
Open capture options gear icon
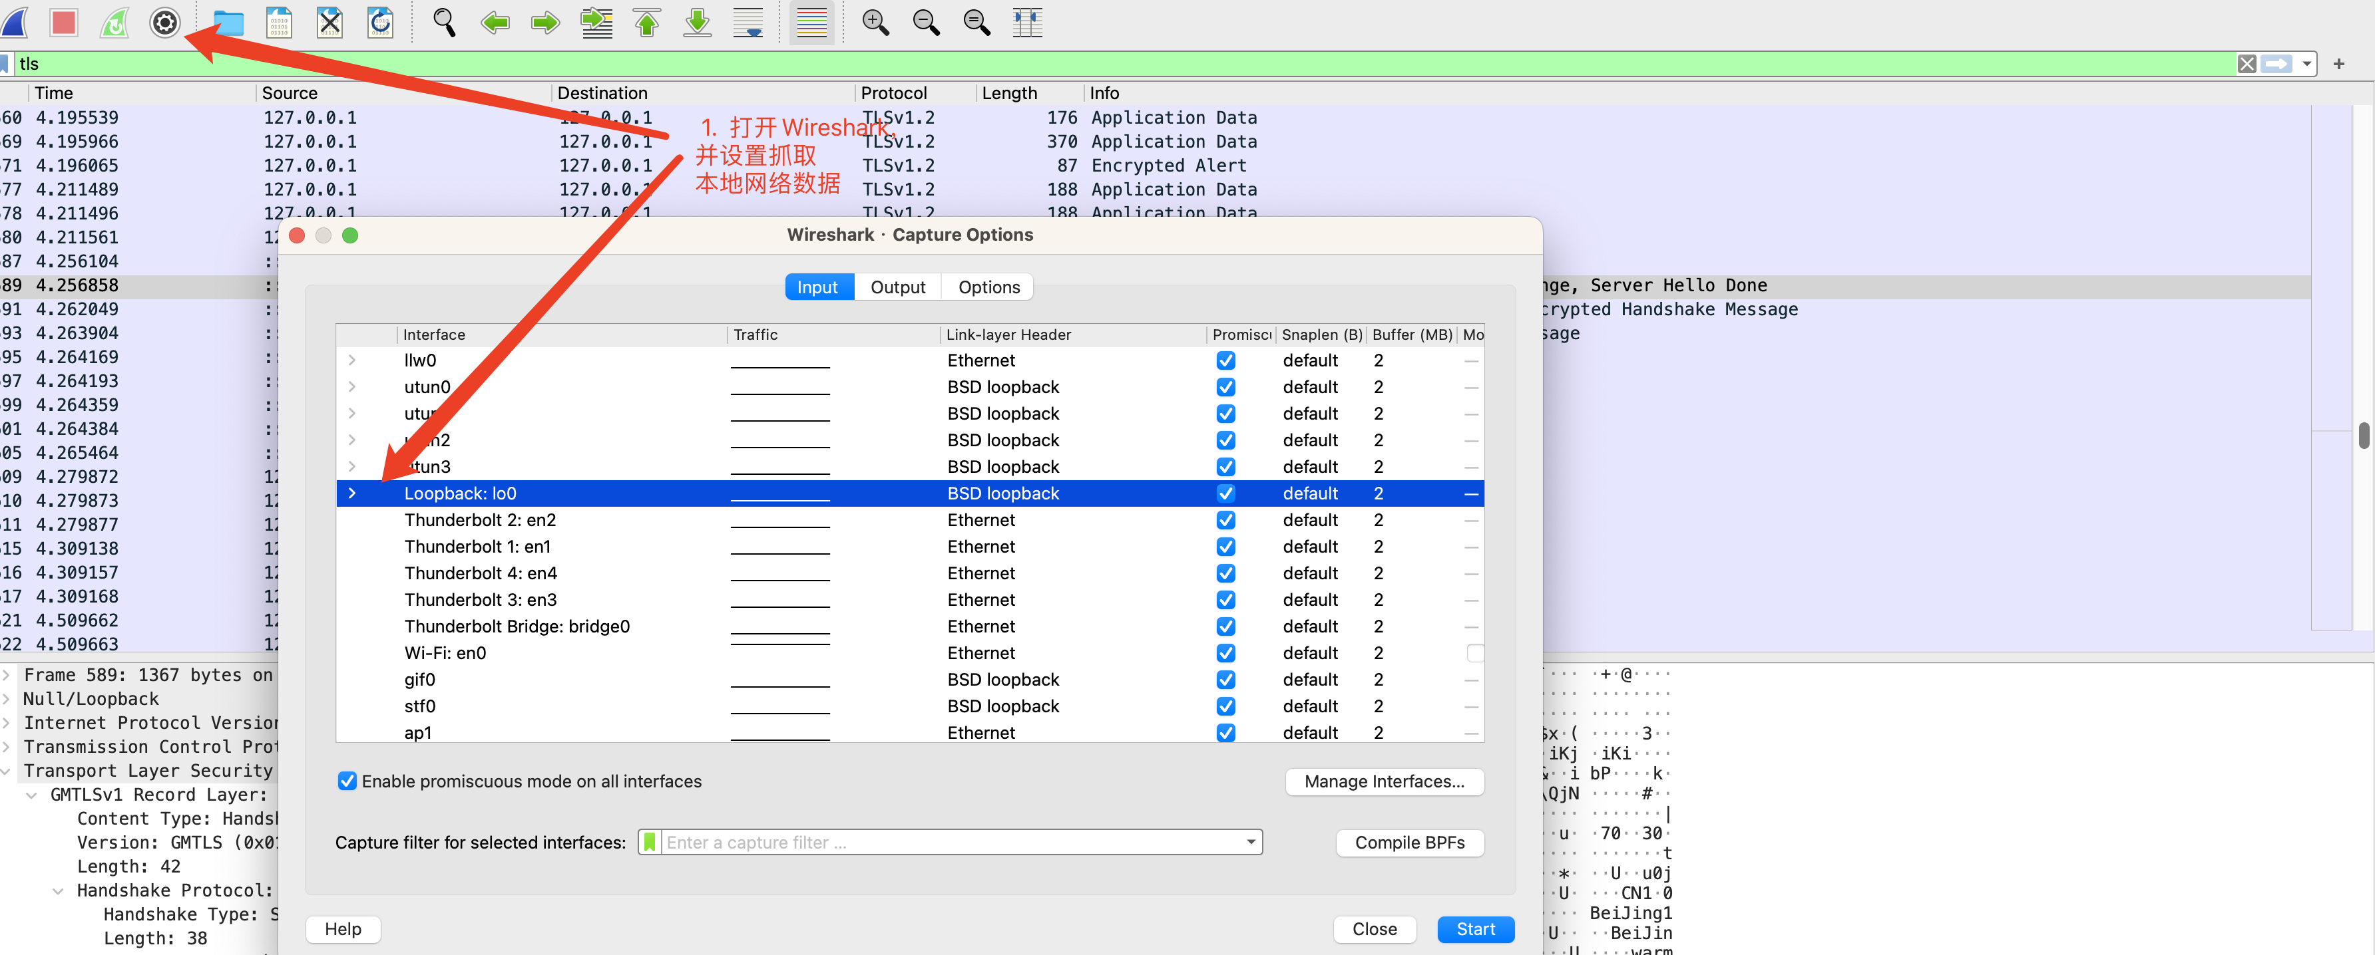(x=165, y=22)
